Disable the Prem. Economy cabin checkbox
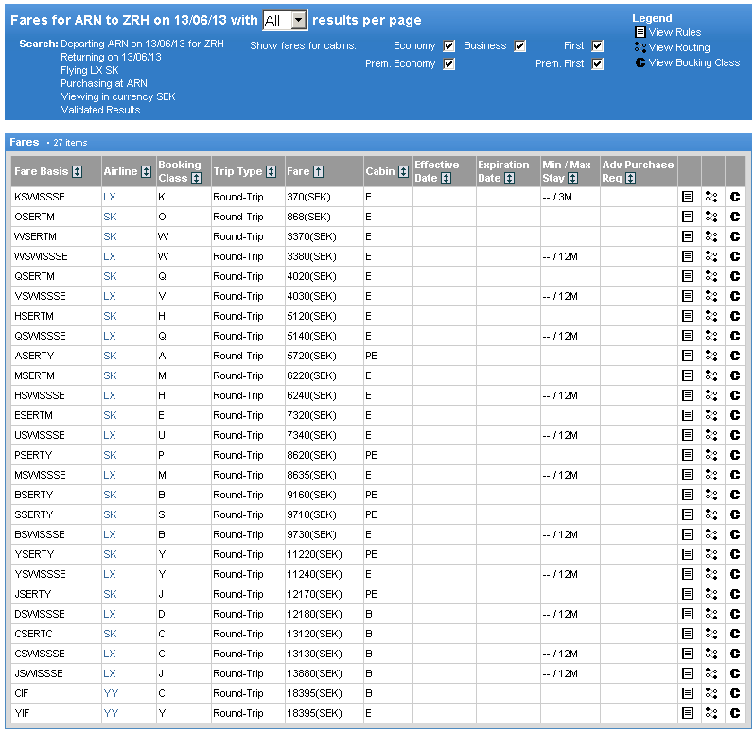This screenshot has height=732, width=754. pyautogui.click(x=449, y=64)
